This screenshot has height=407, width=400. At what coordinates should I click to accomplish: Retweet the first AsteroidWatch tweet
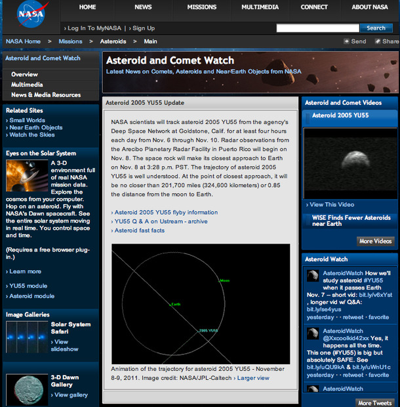tap(353, 317)
